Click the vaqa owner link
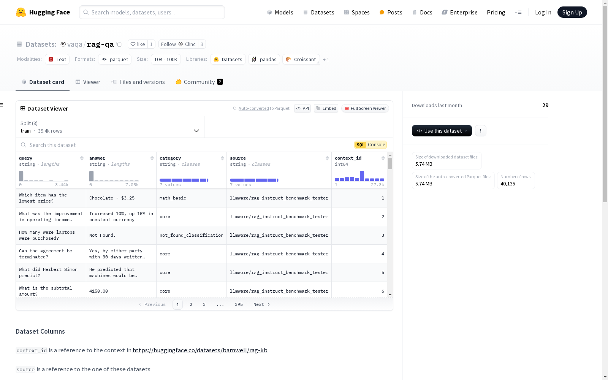608x380 pixels. pos(74,44)
